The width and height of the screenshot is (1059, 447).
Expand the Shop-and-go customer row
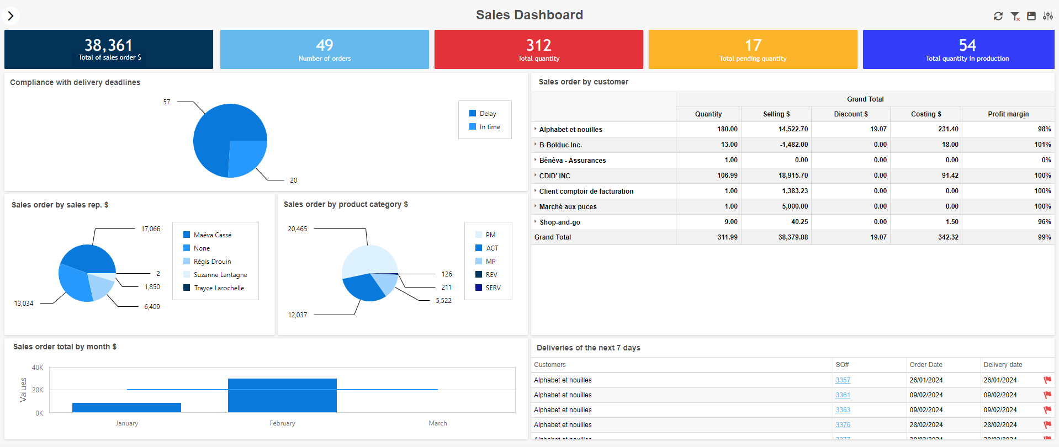point(535,222)
